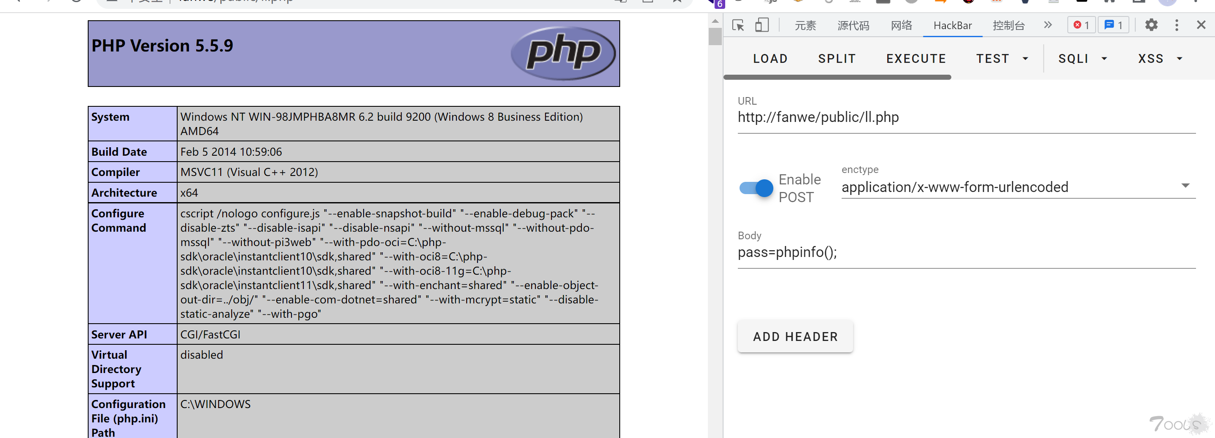The height and width of the screenshot is (438, 1215).
Task: Click the php.ini path value C:\WINDOWS
Action: point(216,405)
